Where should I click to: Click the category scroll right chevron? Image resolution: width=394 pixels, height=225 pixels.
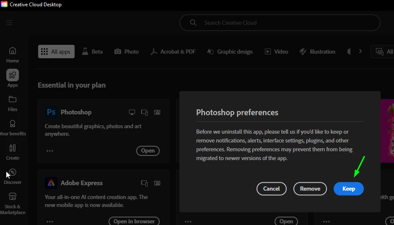pos(360,51)
